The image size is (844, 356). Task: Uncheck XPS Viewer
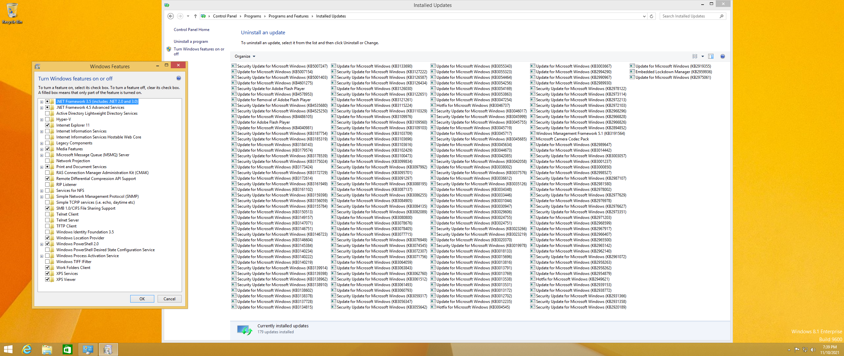[x=47, y=280]
